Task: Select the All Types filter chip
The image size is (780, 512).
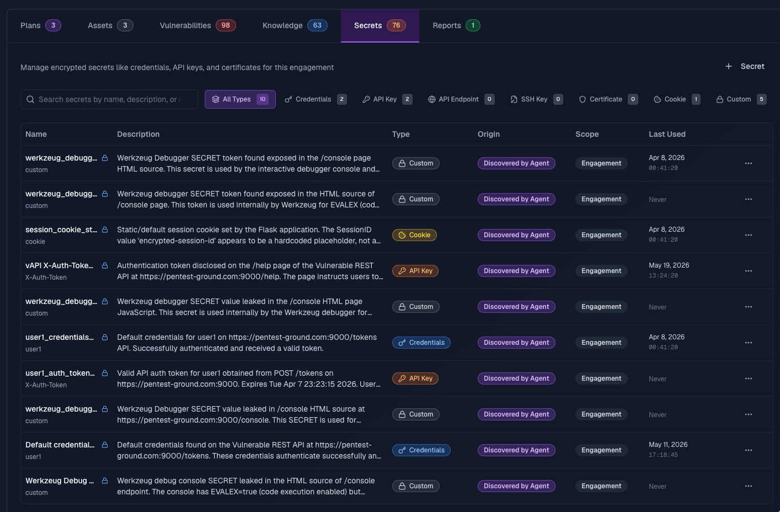Action: pyautogui.click(x=240, y=99)
